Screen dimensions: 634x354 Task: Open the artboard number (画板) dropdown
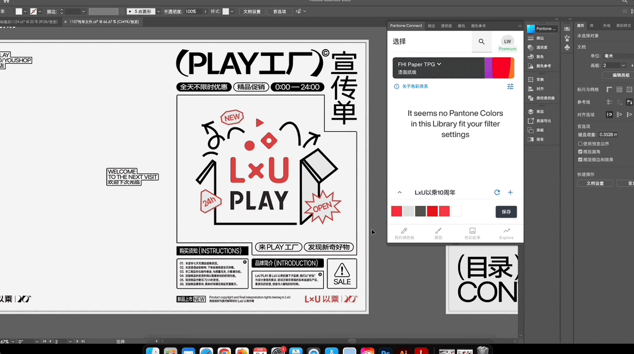point(623,65)
